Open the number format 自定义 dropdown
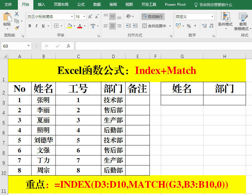252x195 pixels. [x=212, y=17]
